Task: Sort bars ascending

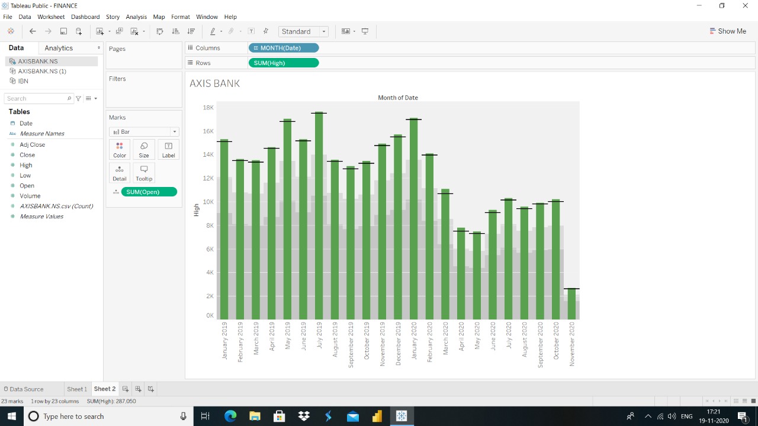Action: pyautogui.click(x=175, y=31)
